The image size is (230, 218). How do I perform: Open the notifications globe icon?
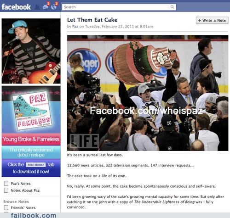point(54,6)
